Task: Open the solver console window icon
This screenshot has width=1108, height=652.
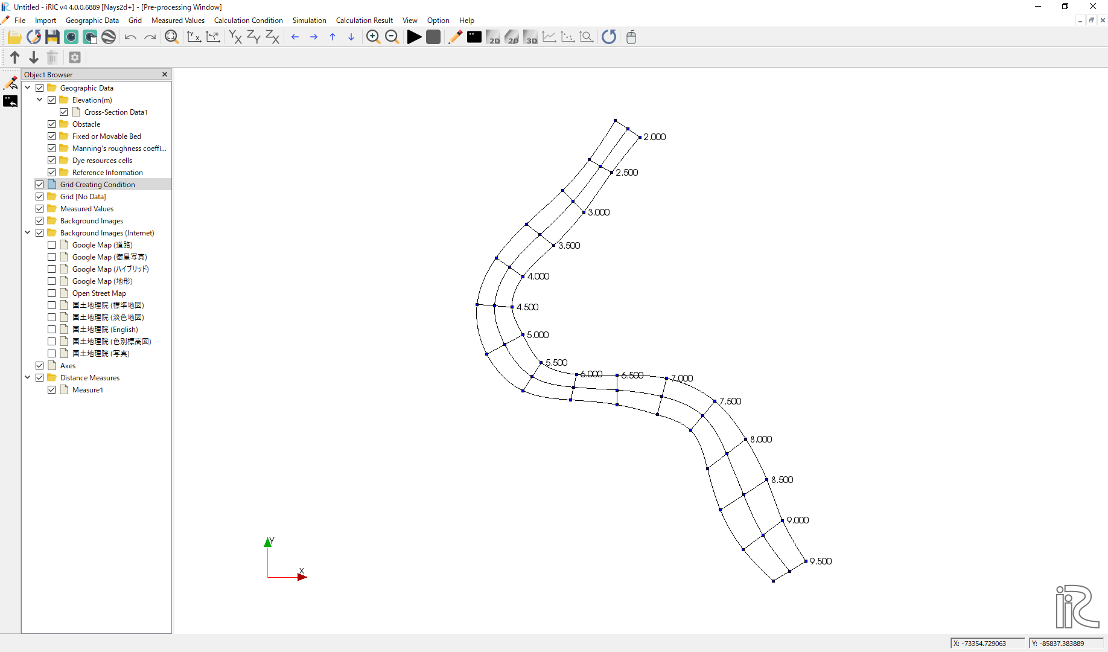Action: pos(474,37)
